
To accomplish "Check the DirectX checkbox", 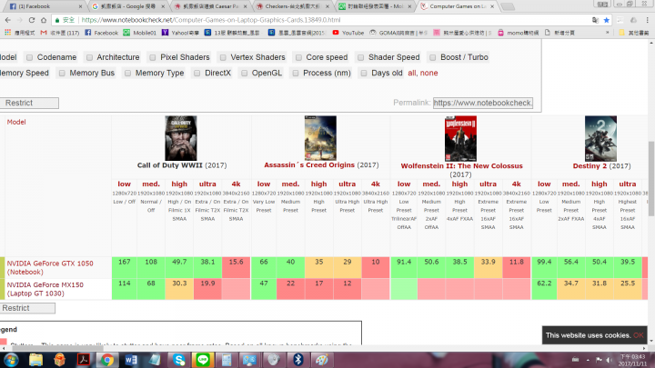I will [x=197, y=74].
